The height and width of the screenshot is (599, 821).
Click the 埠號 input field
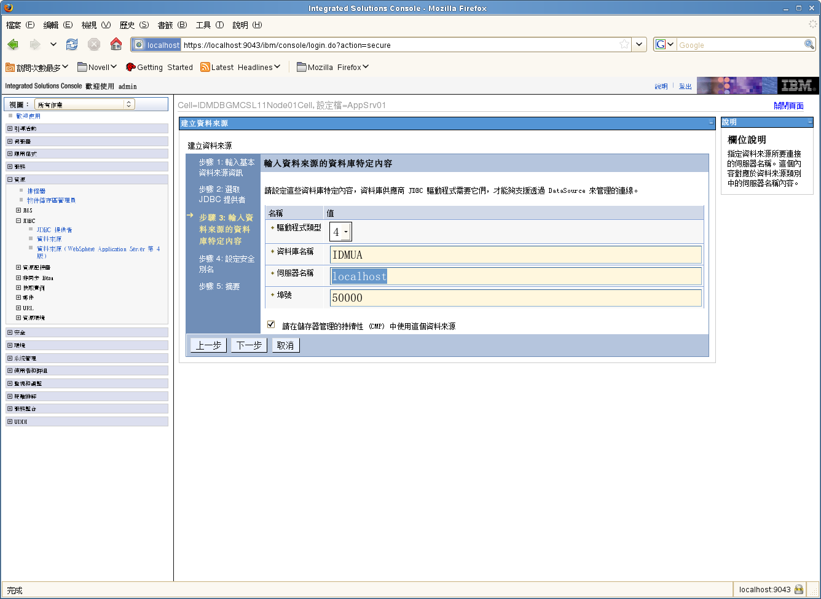point(516,298)
